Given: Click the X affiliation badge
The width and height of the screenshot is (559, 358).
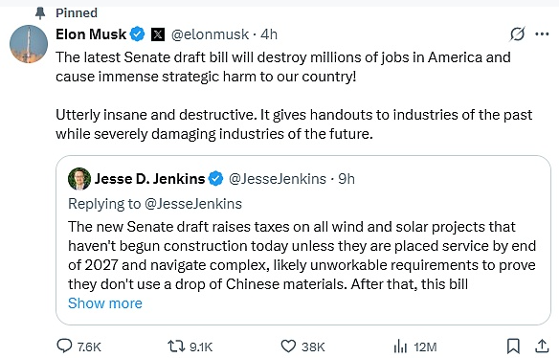Looking at the screenshot, I should pyautogui.click(x=158, y=34).
